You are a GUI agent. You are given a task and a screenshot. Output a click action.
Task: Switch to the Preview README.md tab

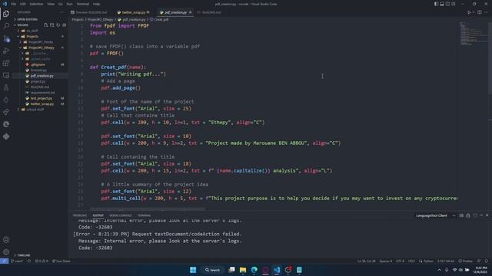click(91, 12)
